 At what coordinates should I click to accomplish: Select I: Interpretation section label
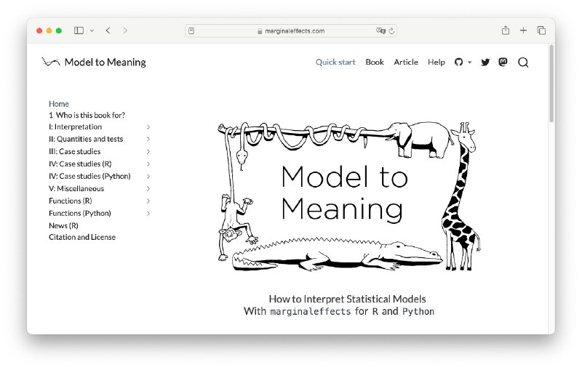point(76,126)
